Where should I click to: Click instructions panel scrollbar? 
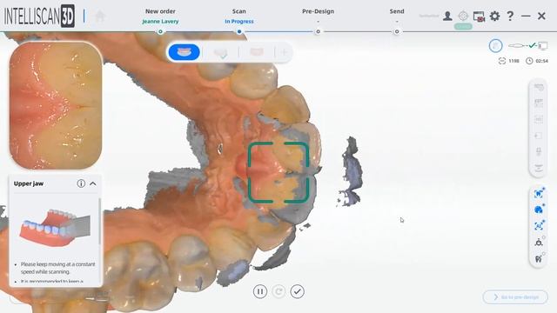[99, 222]
